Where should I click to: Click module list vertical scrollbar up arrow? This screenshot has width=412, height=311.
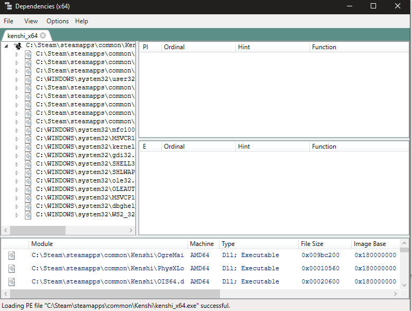pos(404,243)
